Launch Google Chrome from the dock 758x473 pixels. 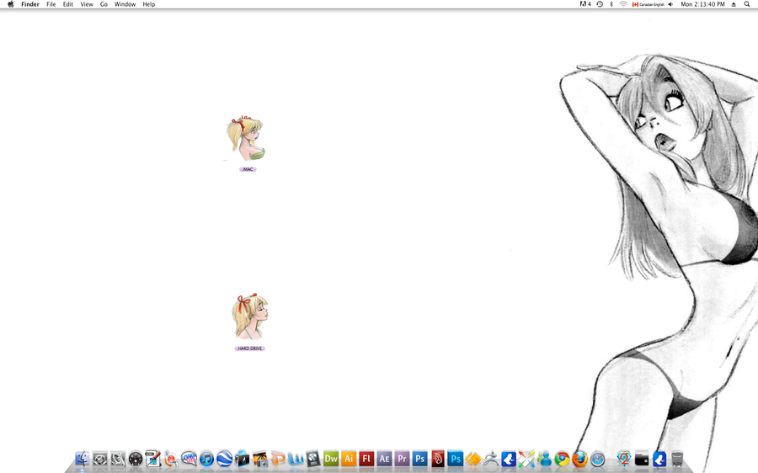pyautogui.click(x=562, y=459)
